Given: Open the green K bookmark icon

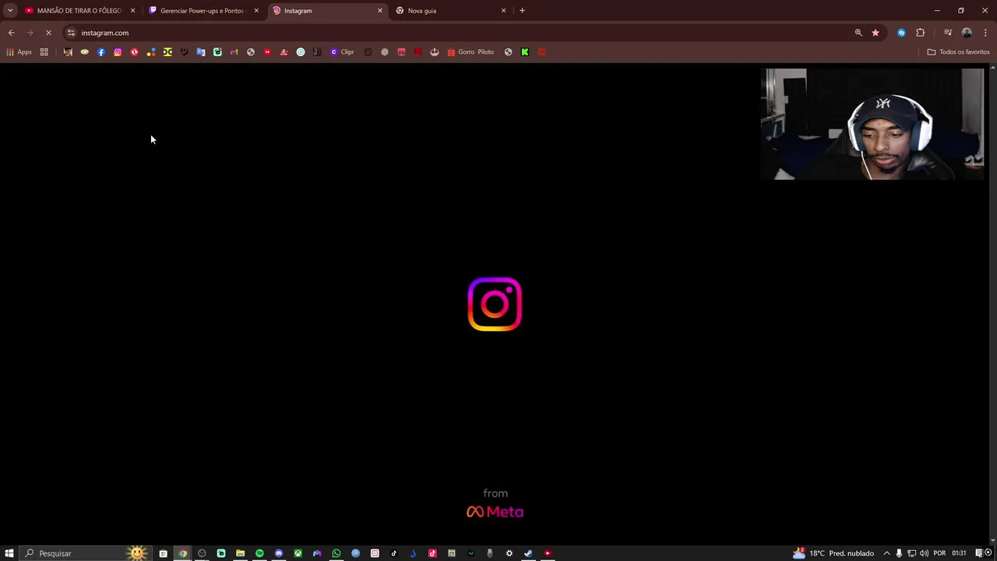Looking at the screenshot, I should 525,52.
